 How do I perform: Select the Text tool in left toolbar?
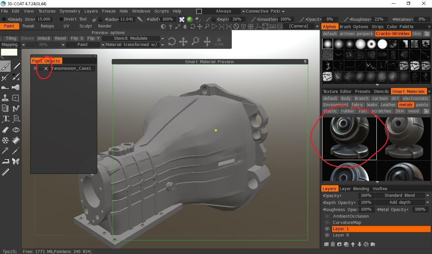(5, 119)
